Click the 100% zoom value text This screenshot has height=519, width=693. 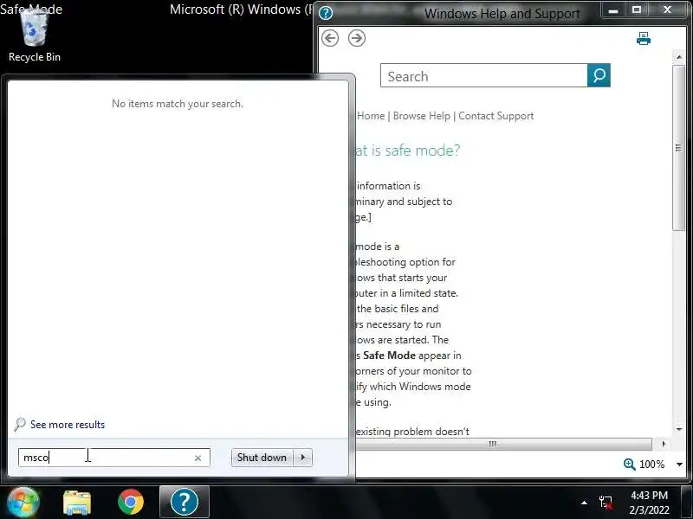pos(652,465)
